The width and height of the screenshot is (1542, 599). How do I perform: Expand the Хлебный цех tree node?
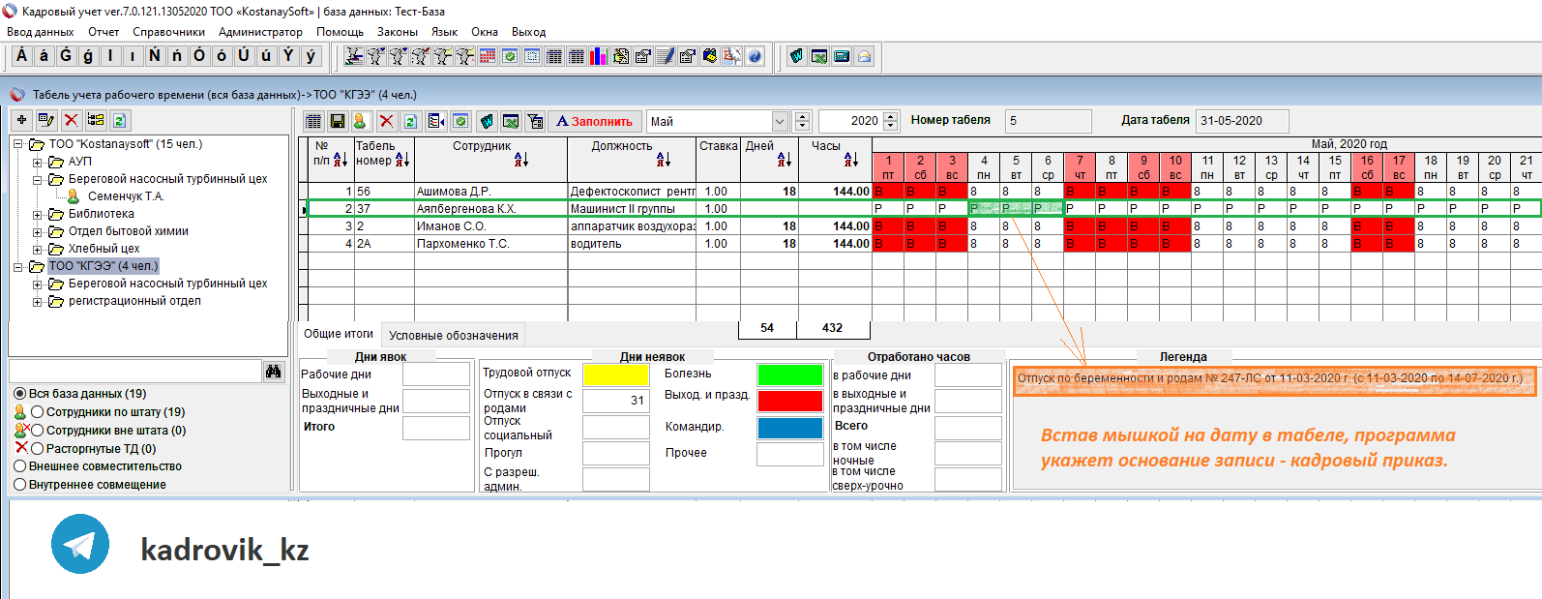(x=38, y=250)
